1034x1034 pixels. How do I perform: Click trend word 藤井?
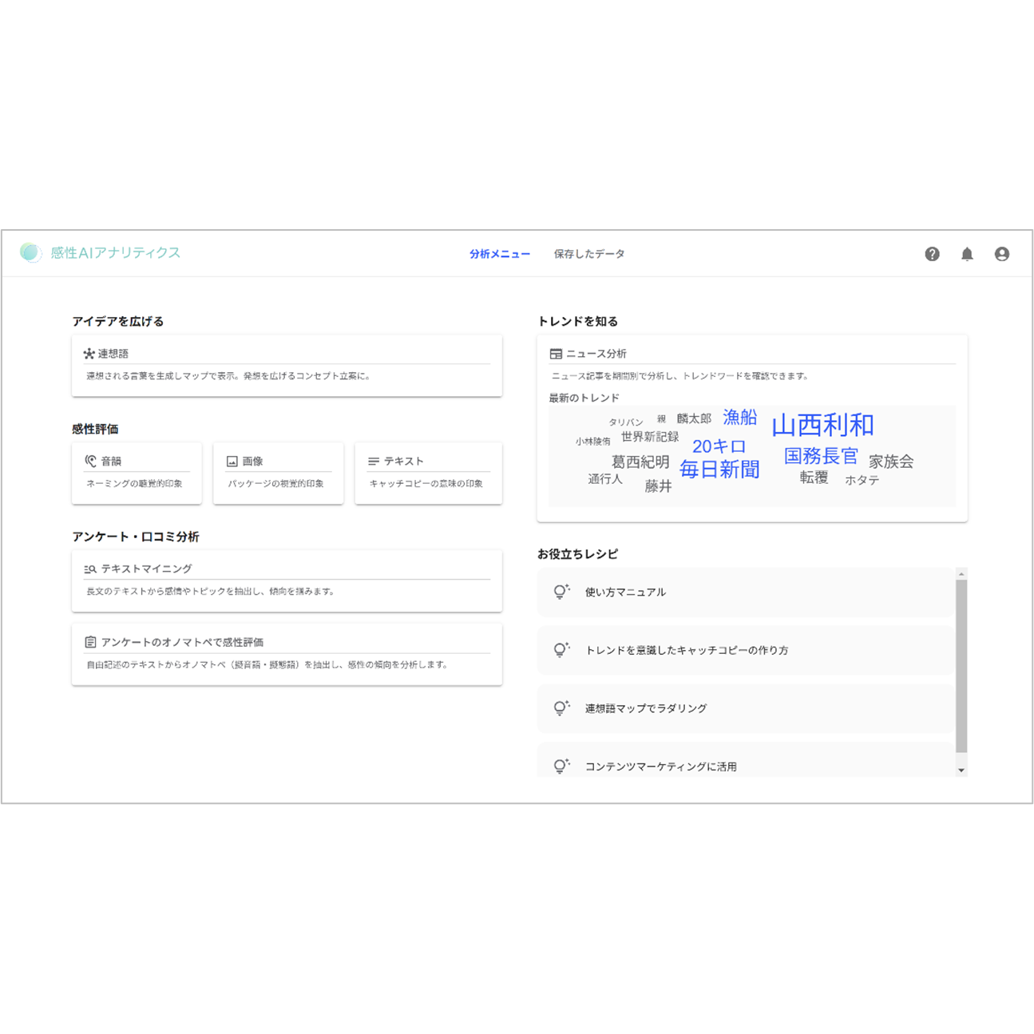[x=658, y=485]
